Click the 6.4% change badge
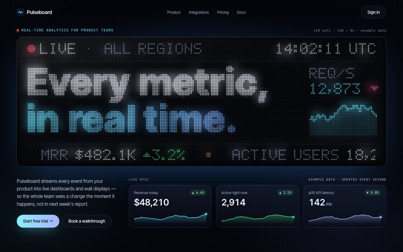 click(198, 192)
